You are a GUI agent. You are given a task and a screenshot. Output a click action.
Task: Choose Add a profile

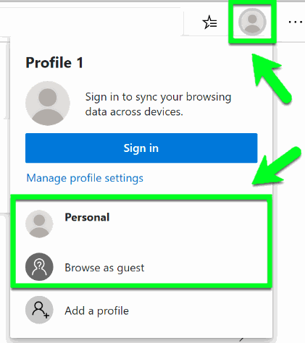click(141, 310)
